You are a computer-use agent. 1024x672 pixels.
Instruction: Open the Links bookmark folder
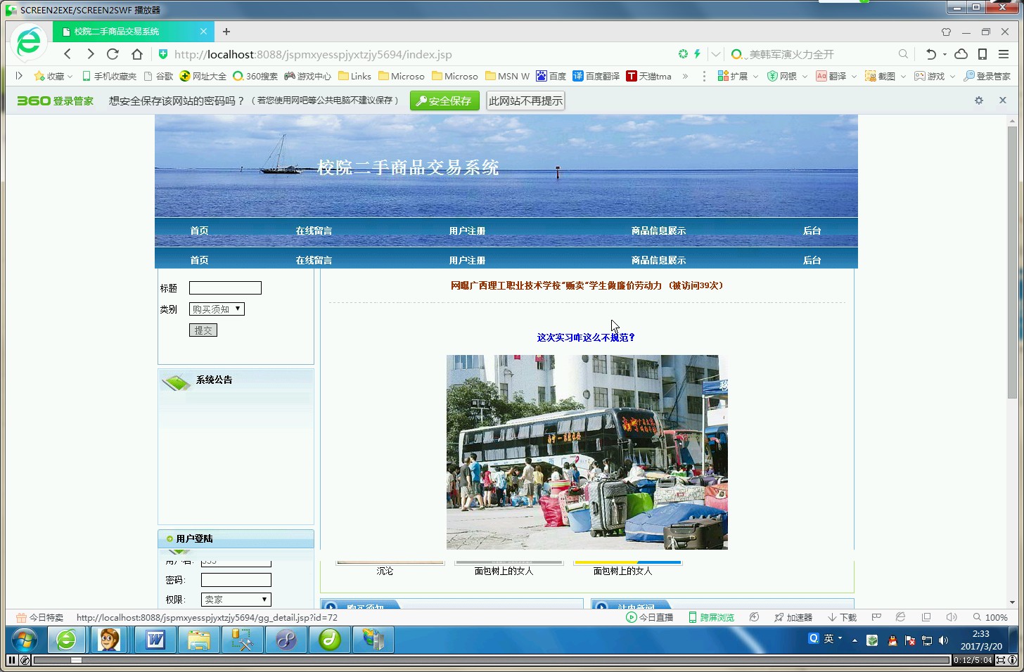[x=354, y=76]
